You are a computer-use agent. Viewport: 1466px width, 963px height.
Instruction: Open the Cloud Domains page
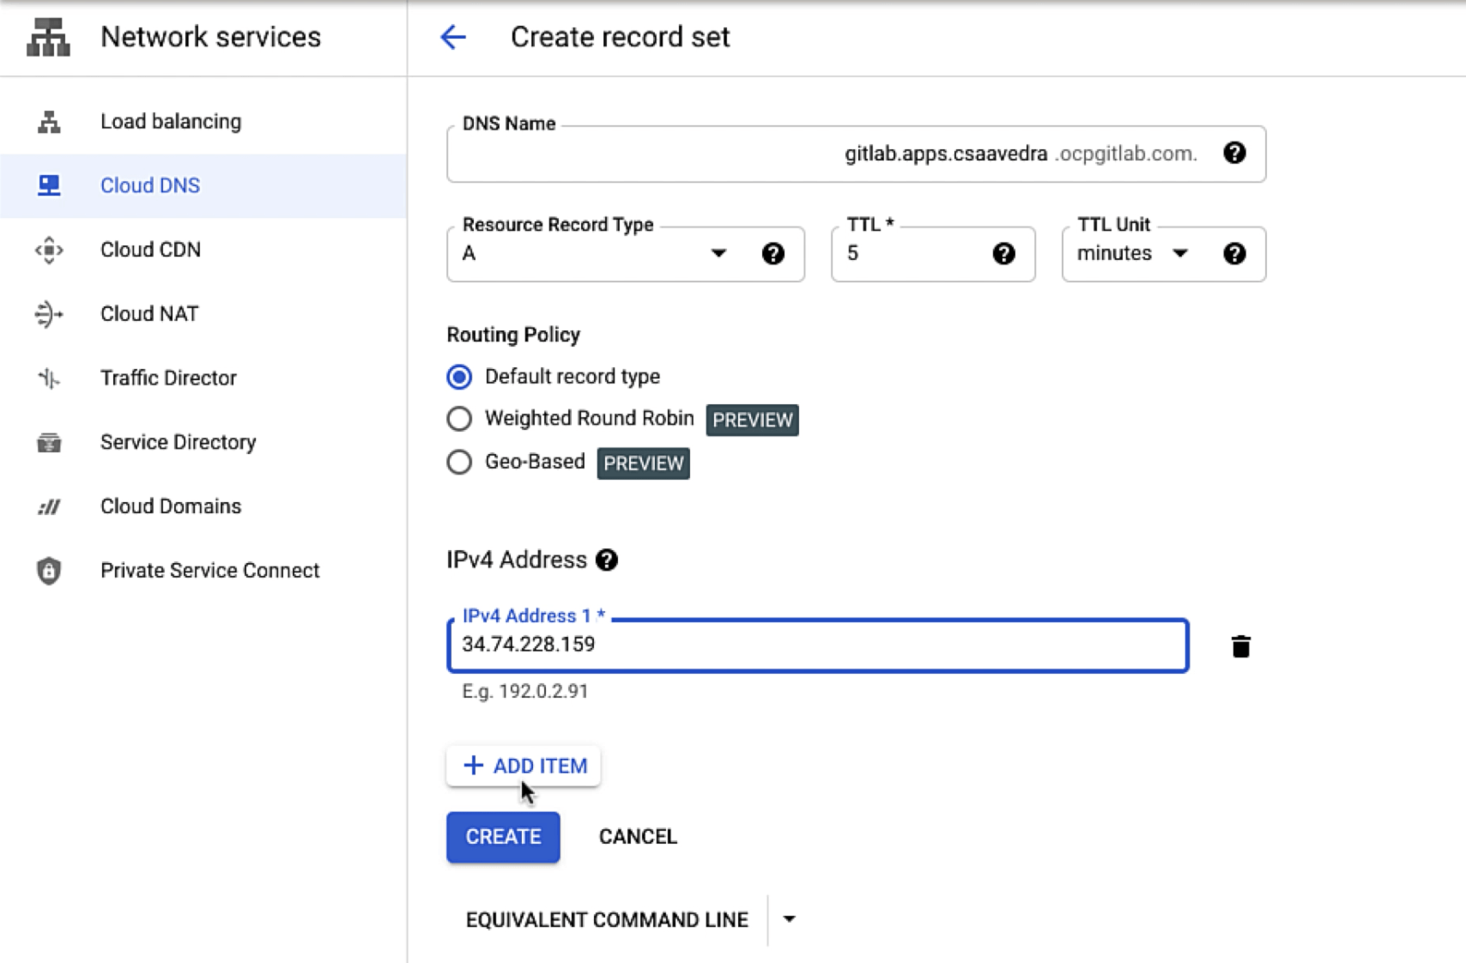point(49,506)
